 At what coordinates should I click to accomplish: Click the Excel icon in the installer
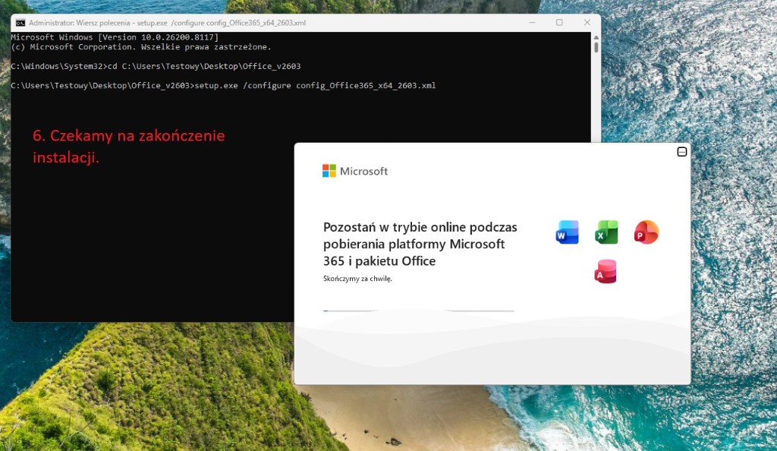[x=606, y=232]
